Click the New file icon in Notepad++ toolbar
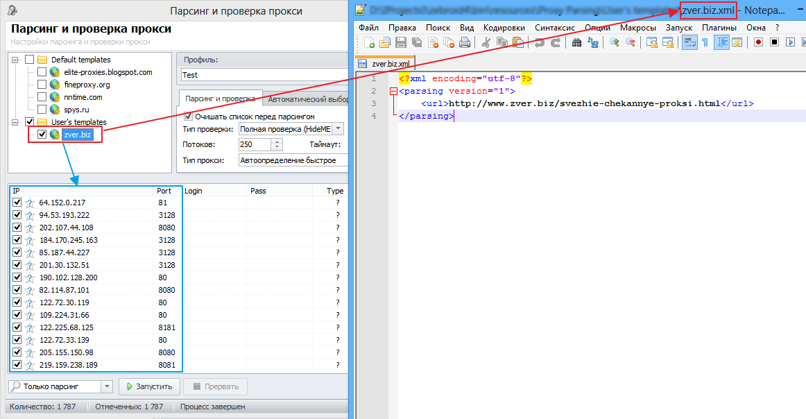The image size is (806, 419). pos(371,42)
